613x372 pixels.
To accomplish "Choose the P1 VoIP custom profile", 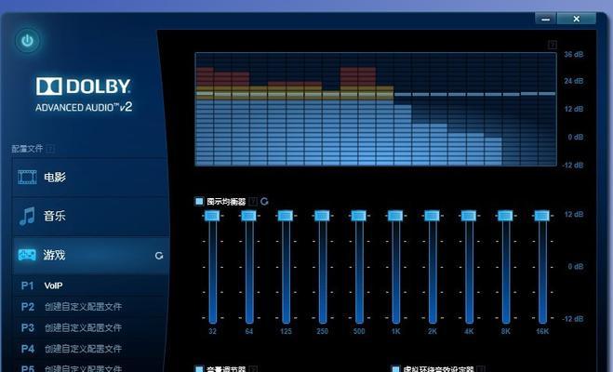I will 90,286.
